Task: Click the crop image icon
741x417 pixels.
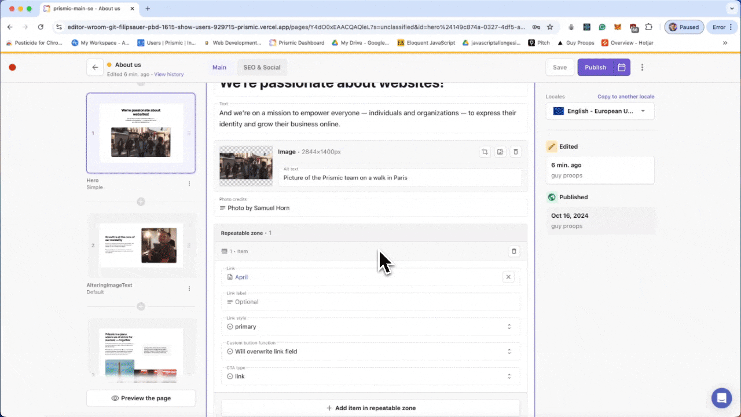Action: click(485, 152)
